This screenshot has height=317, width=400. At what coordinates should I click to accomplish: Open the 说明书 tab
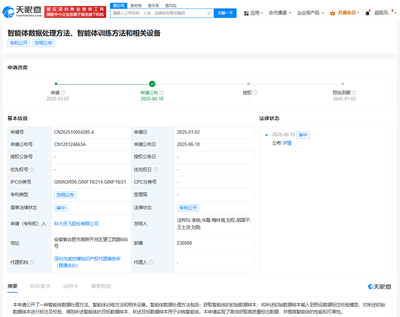click(70, 286)
